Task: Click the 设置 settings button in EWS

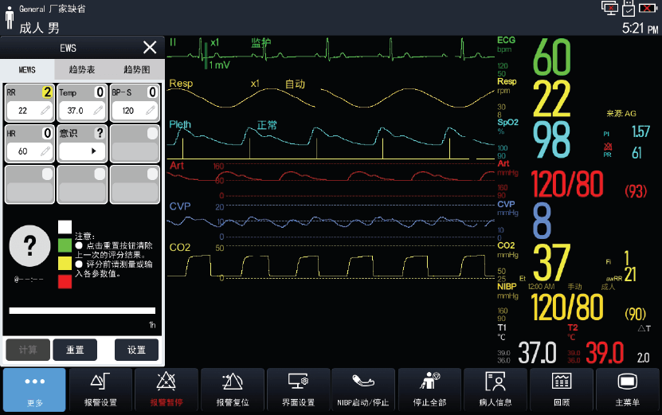Action: pyautogui.click(x=136, y=349)
